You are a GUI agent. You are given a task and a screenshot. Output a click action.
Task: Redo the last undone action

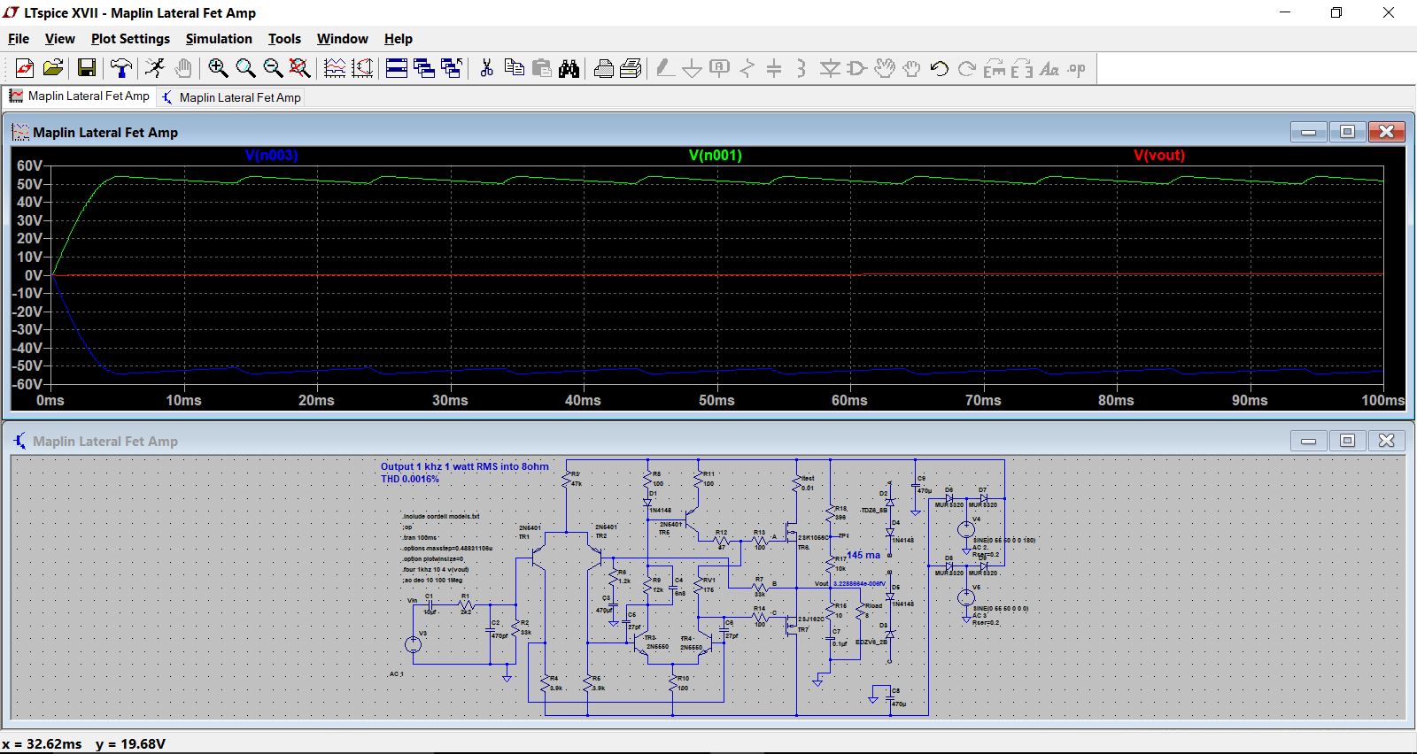click(x=967, y=68)
